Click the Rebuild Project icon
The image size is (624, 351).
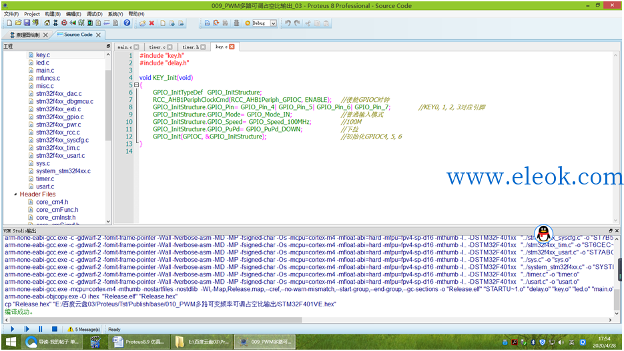216,23
